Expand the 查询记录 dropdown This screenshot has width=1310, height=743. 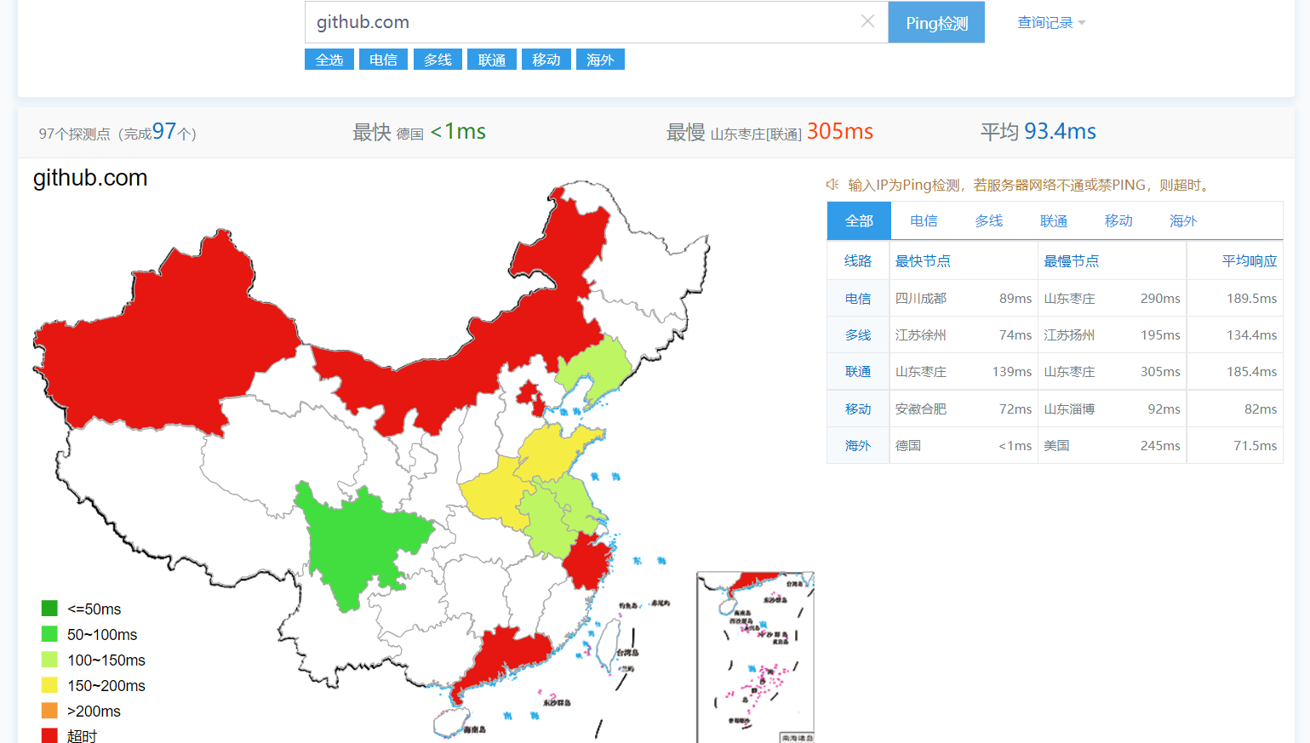1051,23
